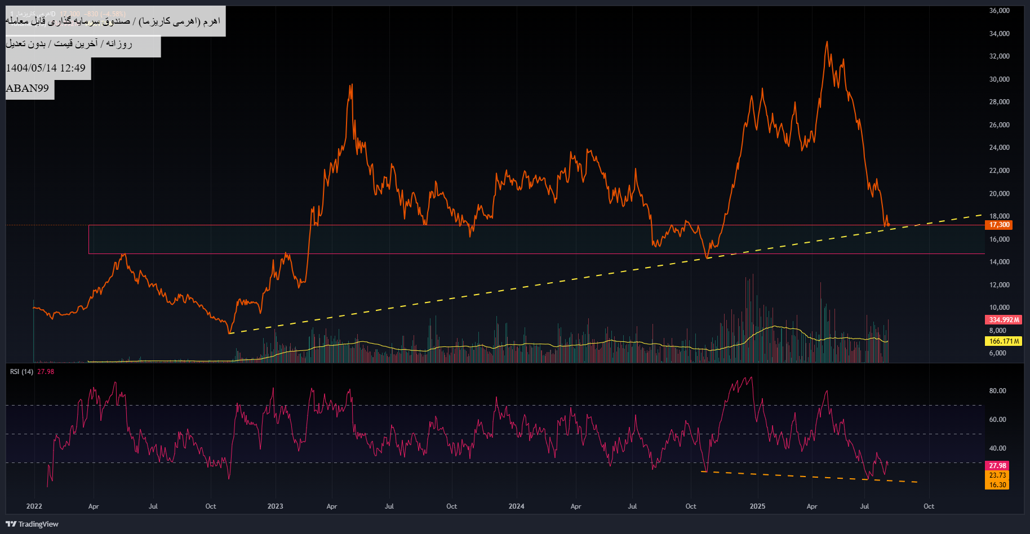The height and width of the screenshot is (534, 1030).
Task: Select the ABAN99 text label
Action: coord(30,88)
